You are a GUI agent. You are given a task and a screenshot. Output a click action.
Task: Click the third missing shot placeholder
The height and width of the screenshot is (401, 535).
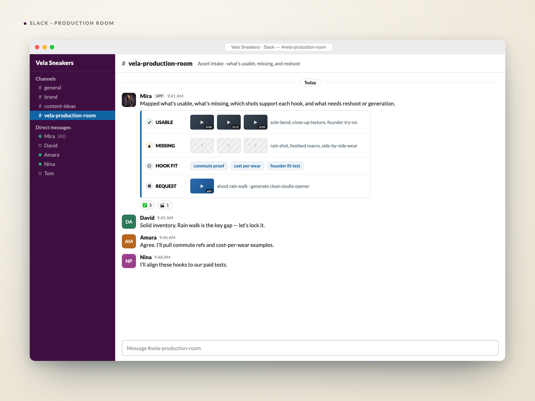pos(256,146)
